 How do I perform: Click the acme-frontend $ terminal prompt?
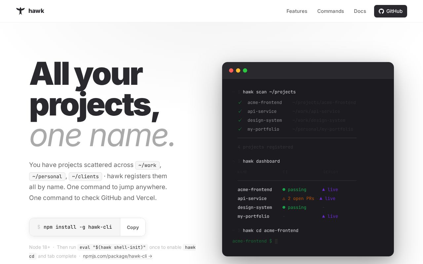[x=252, y=241]
